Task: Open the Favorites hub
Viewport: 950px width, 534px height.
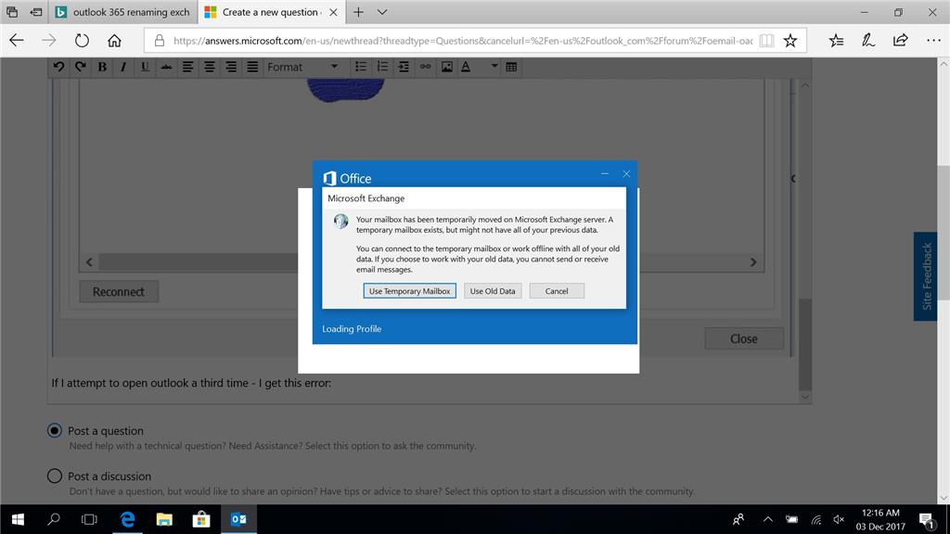Action: [x=836, y=41]
